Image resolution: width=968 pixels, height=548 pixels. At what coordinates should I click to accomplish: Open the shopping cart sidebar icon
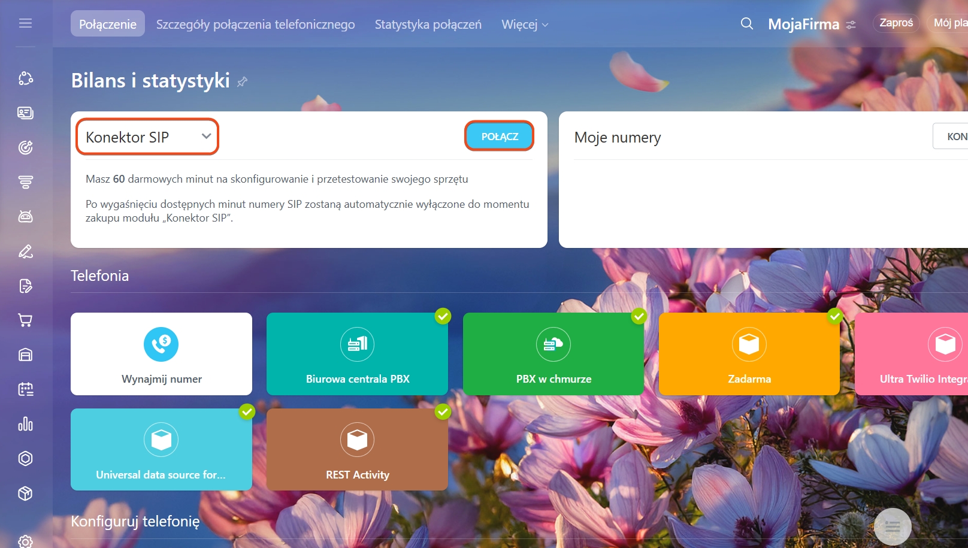(25, 320)
